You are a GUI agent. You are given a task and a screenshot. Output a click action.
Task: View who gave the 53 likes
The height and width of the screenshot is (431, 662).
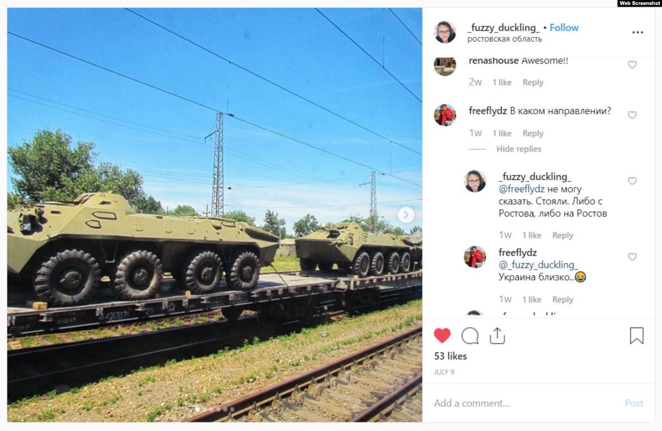[451, 356]
